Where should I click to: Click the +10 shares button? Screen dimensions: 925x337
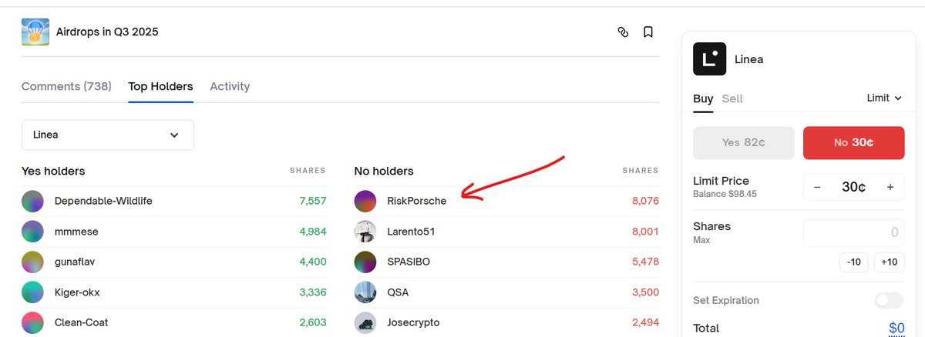889,262
